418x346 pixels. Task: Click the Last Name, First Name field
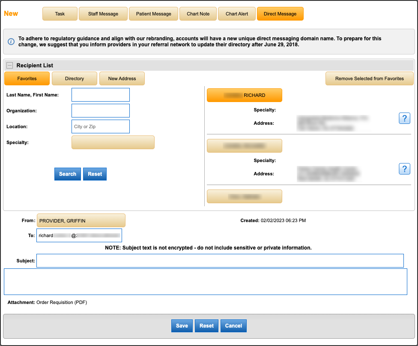(101, 95)
